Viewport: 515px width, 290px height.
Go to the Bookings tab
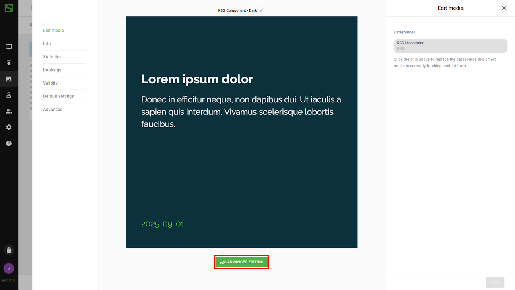point(52,70)
